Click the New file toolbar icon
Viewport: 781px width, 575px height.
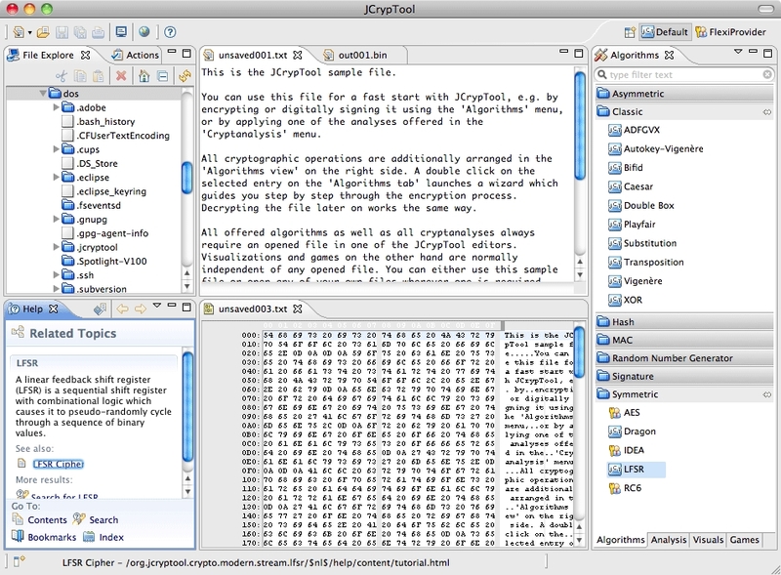coord(19,32)
